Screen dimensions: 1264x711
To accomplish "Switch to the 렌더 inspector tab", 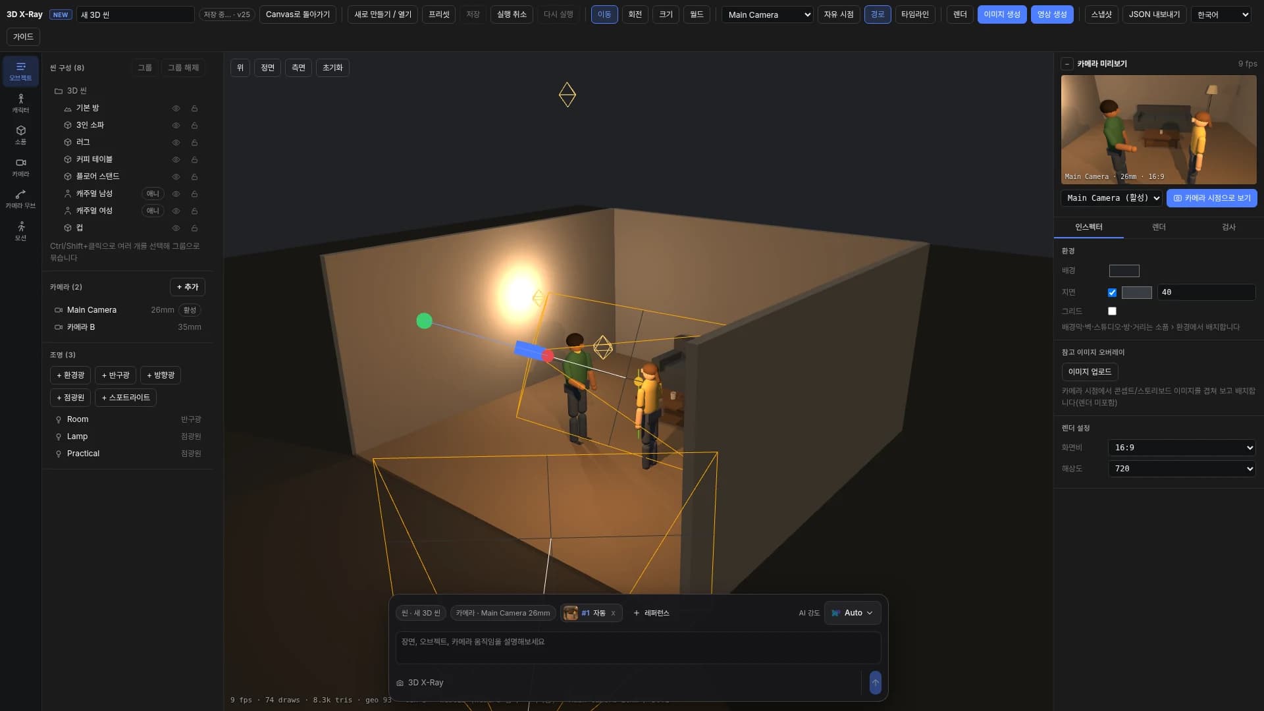I will click(1159, 227).
